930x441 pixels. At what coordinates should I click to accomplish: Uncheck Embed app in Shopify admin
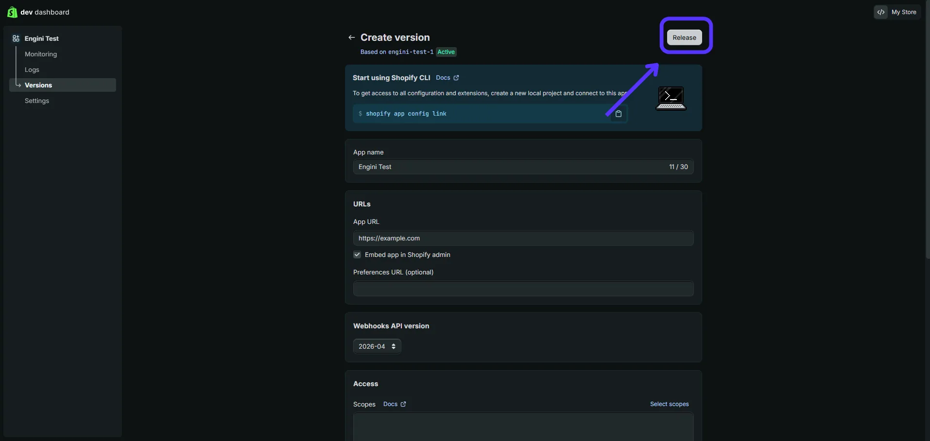(x=357, y=254)
